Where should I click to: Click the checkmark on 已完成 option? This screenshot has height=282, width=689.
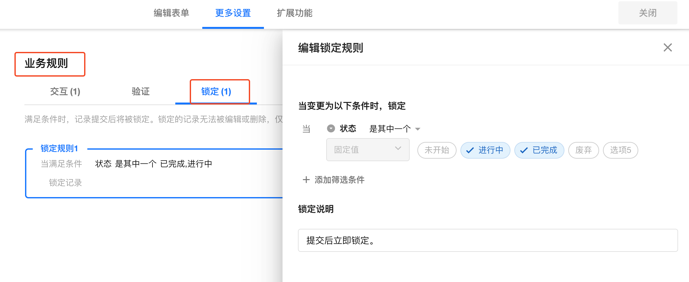pos(524,150)
